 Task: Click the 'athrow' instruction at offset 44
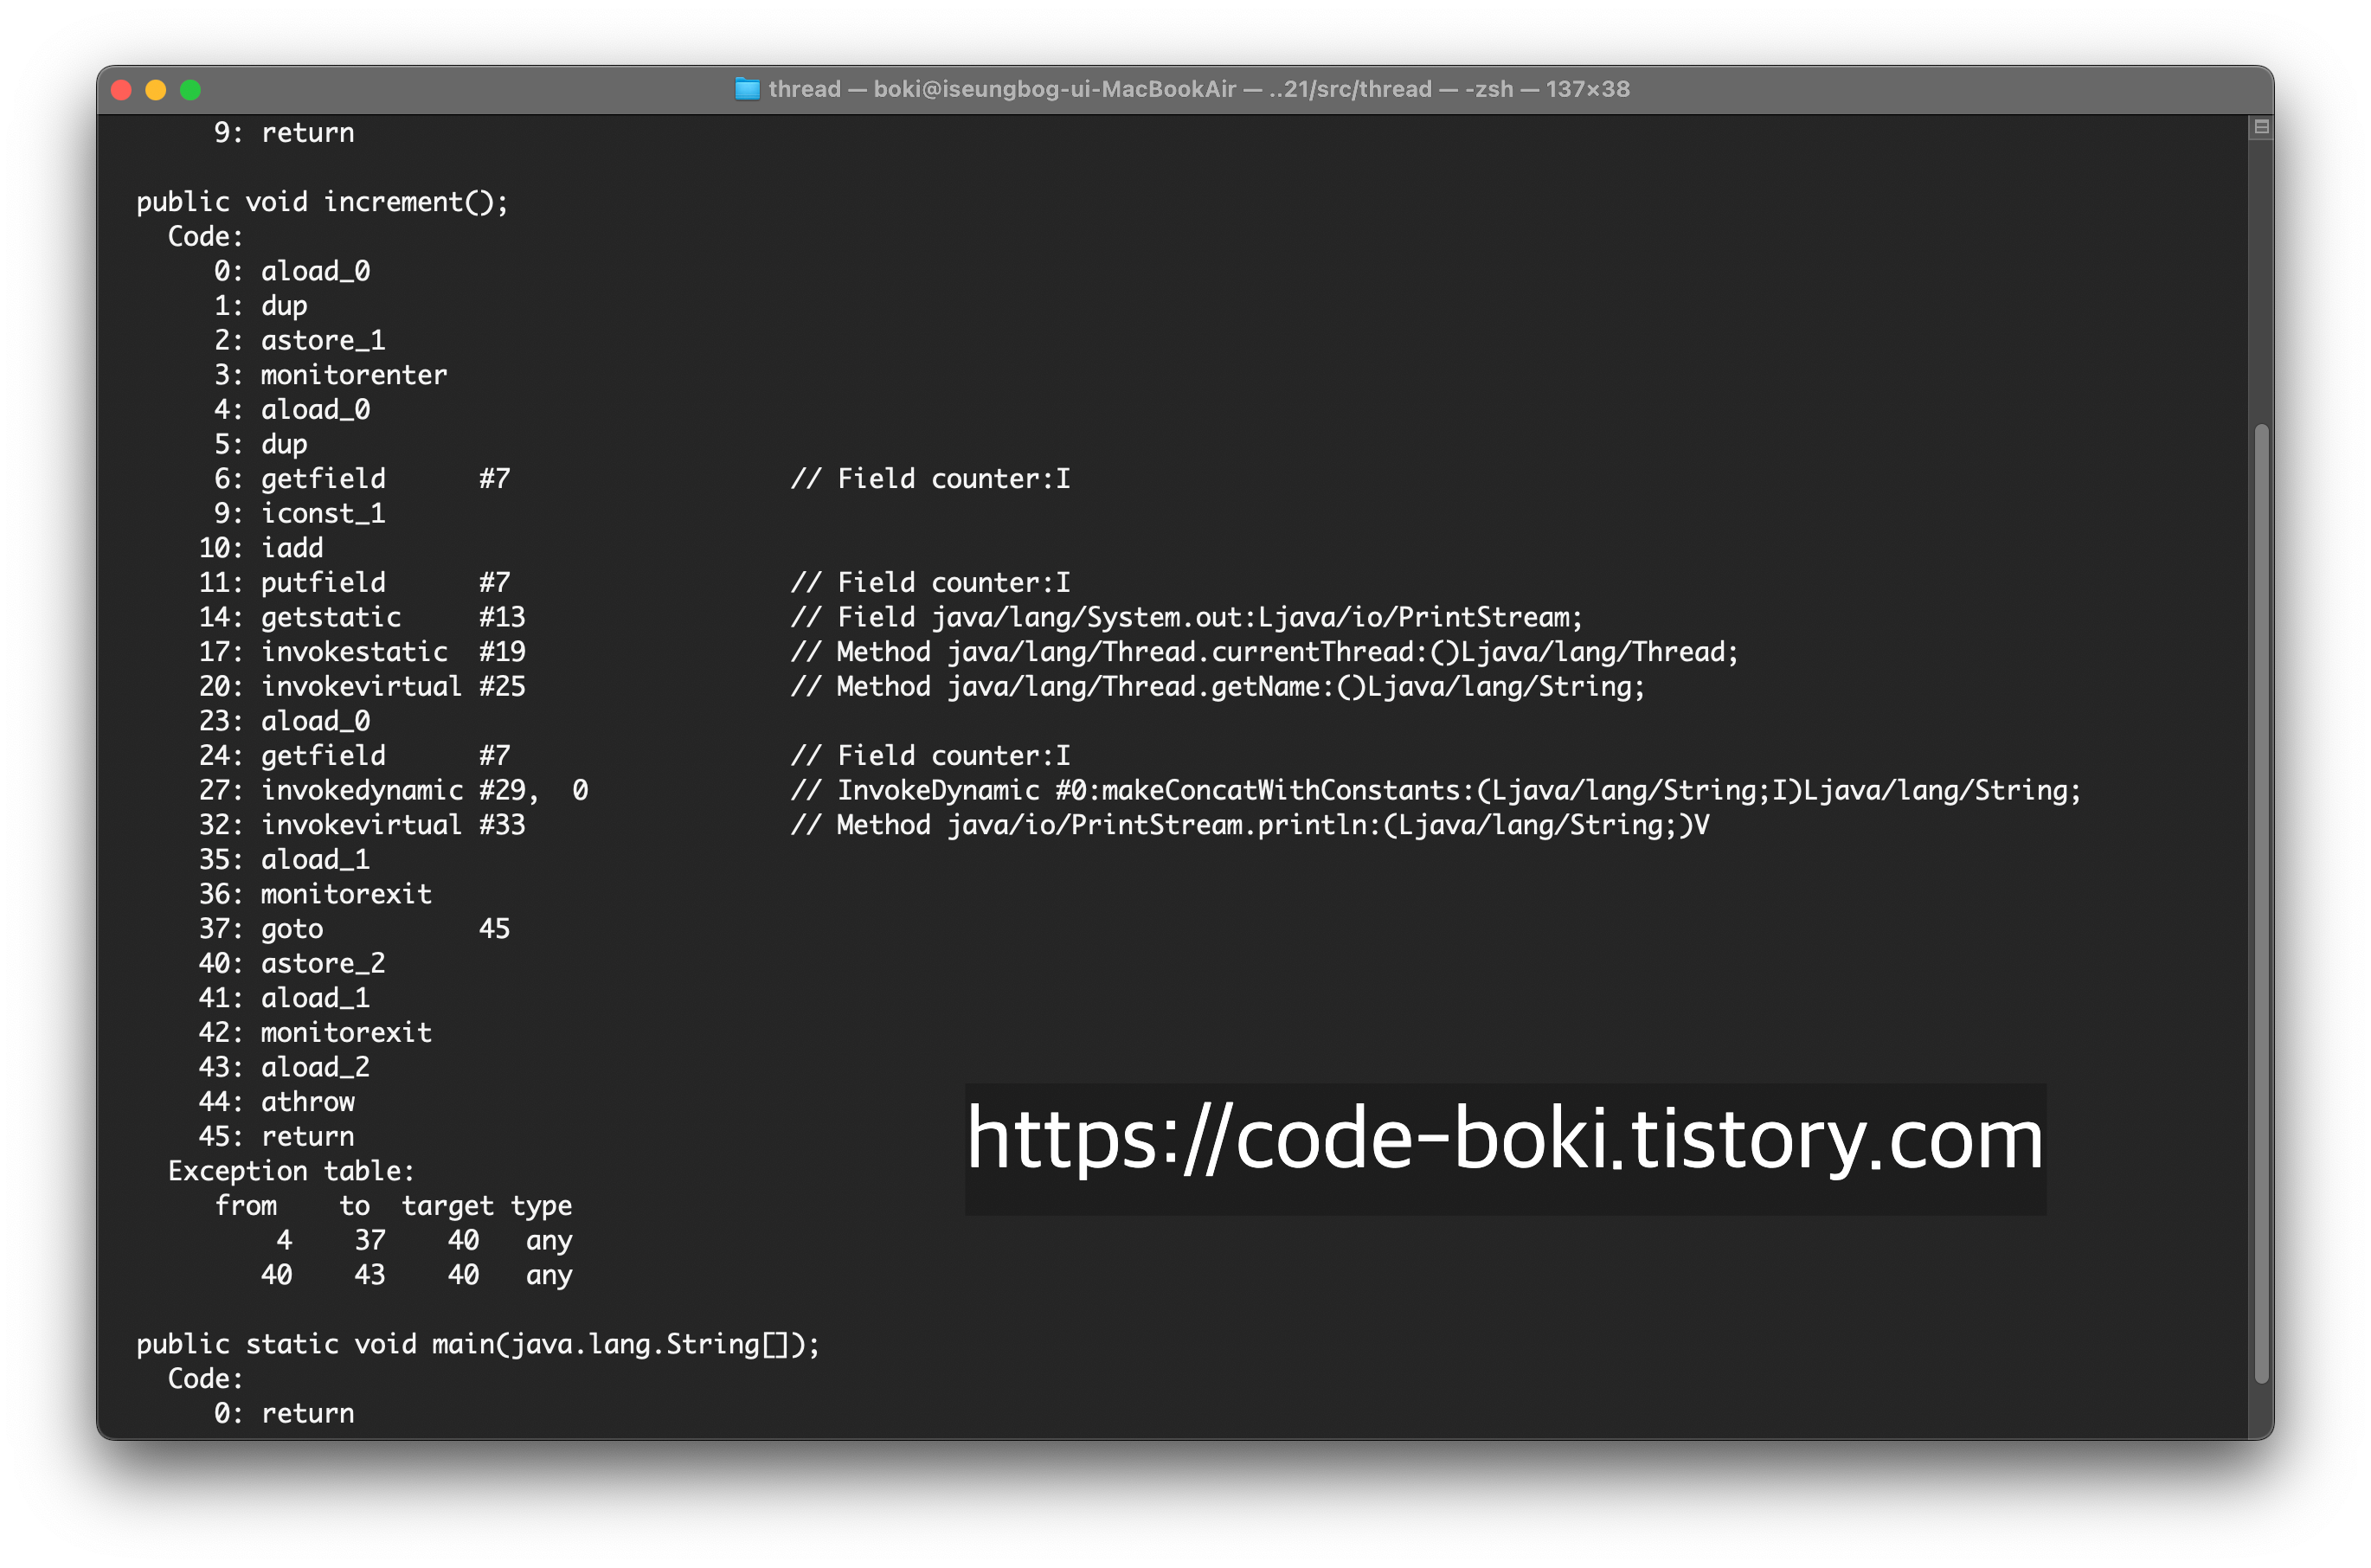click(x=307, y=1102)
